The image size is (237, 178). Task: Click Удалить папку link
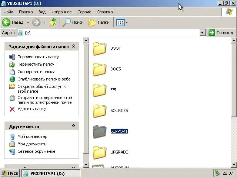coord(32,109)
